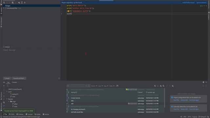Open Services tool window tab
The height and width of the screenshot is (118, 210).
(x=46, y=114)
